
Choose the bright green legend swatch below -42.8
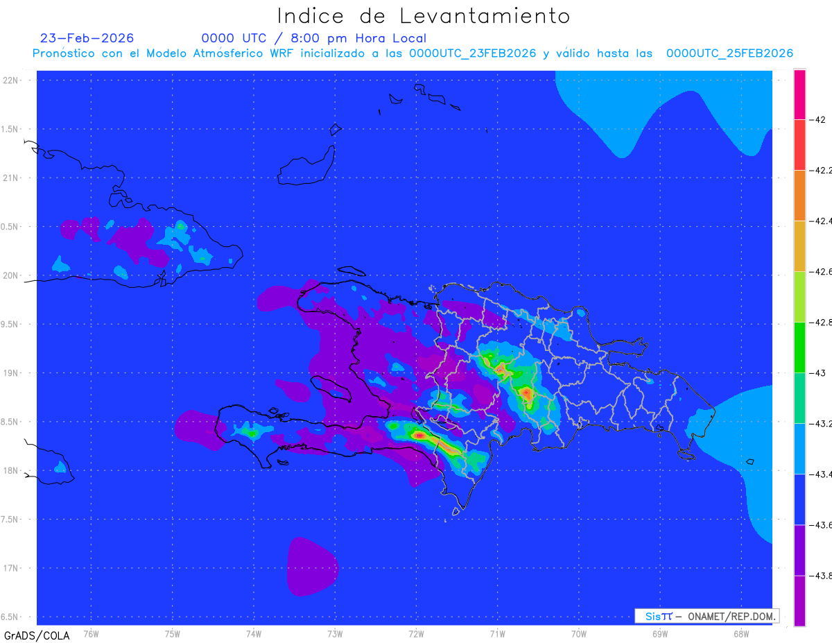pyautogui.click(x=799, y=347)
